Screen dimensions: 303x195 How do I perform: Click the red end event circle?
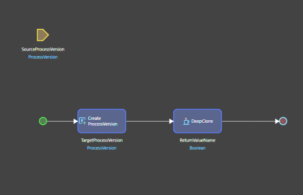283,121
